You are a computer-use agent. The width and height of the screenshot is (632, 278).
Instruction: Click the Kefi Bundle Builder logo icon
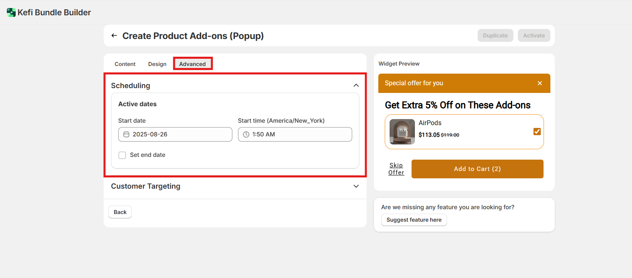point(11,12)
